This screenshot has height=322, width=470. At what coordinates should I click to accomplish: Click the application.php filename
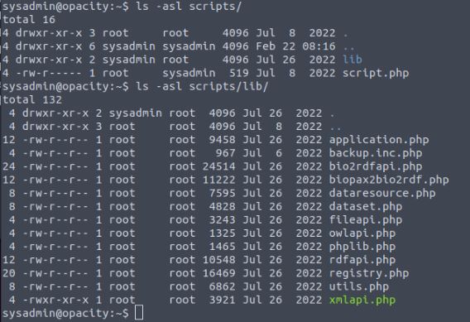(x=379, y=140)
